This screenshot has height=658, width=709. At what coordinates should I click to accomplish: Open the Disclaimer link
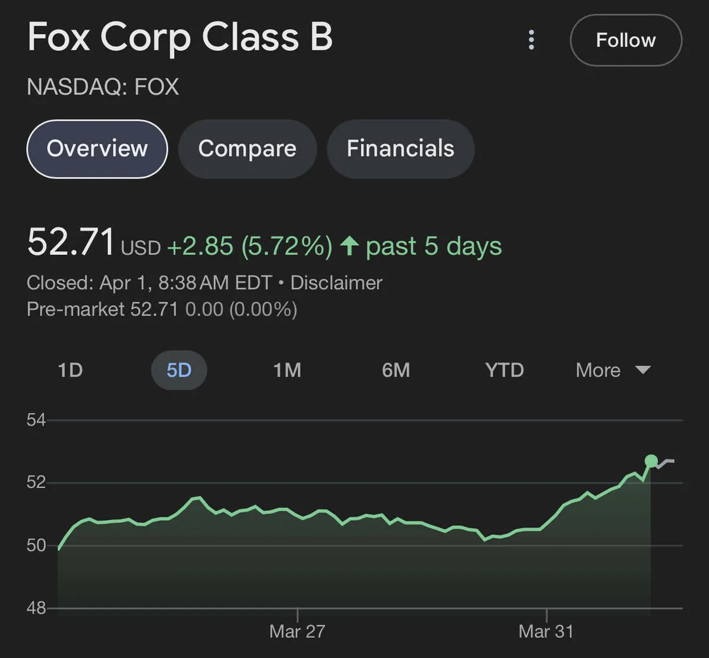point(336,283)
